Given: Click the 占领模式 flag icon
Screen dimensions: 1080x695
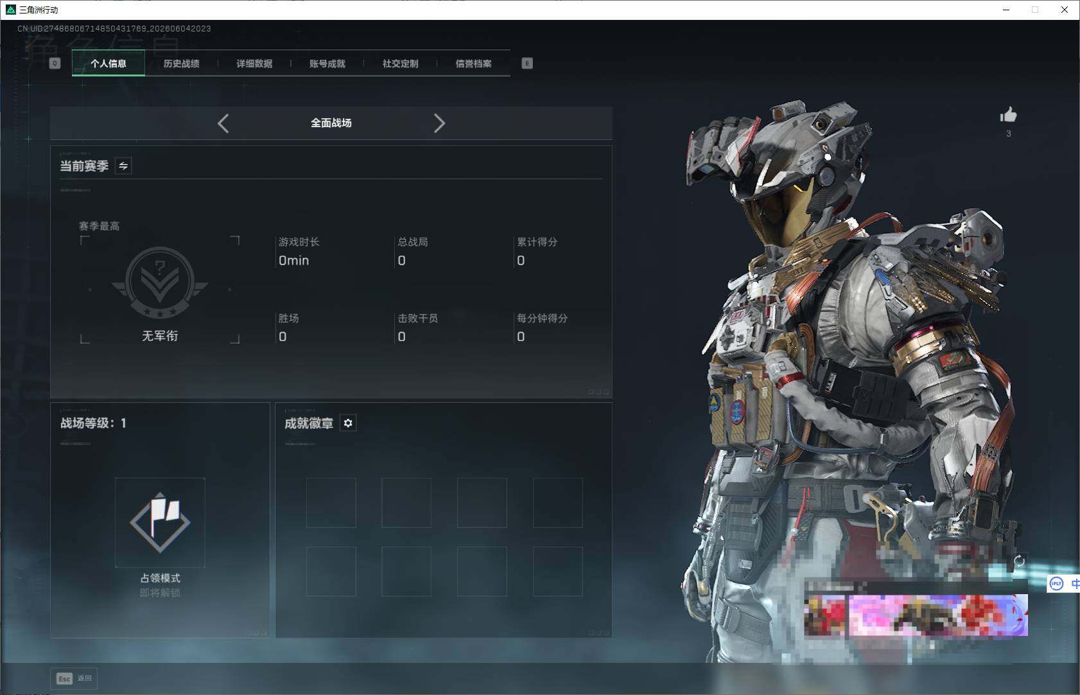Looking at the screenshot, I should pos(160,522).
